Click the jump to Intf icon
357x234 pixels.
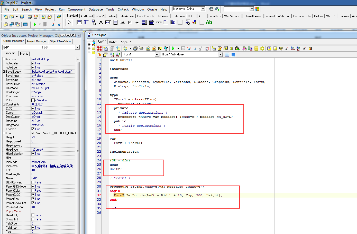coord(112,55)
